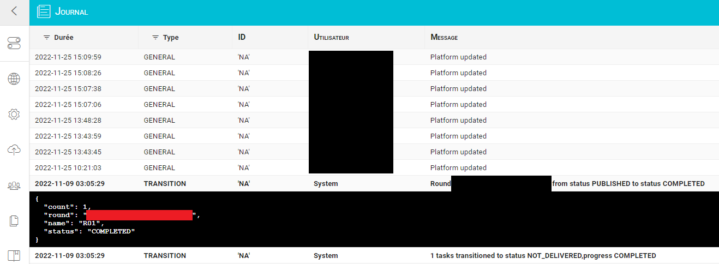Click the Utilisateur column header
This screenshot has height=264, width=719.
coord(332,38)
